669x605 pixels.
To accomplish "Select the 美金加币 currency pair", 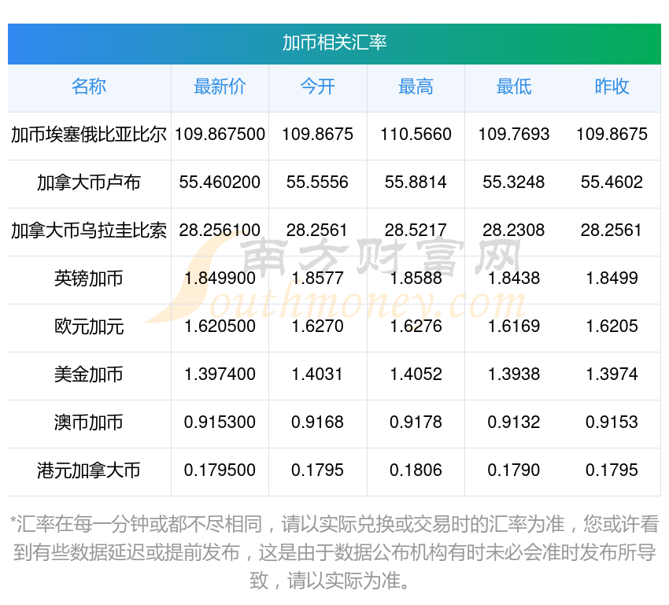I will tap(89, 374).
